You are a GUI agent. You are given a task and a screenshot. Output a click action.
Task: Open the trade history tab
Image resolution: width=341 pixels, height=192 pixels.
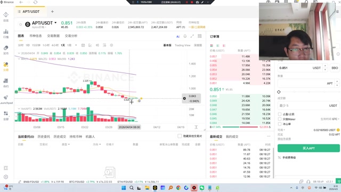(x=60, y=137)
